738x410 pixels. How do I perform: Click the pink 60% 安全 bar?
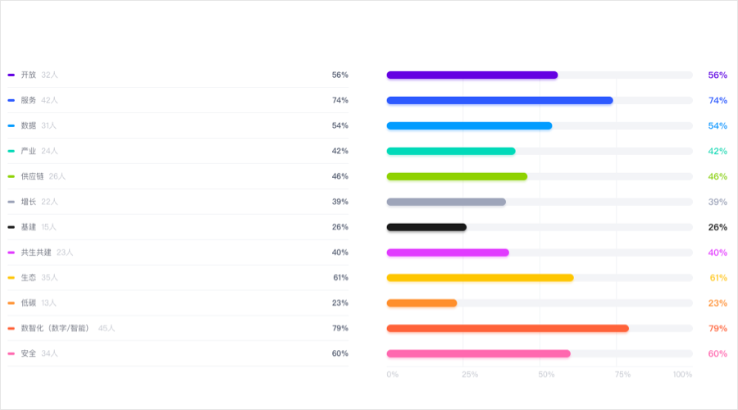click(x=478, y=354)
